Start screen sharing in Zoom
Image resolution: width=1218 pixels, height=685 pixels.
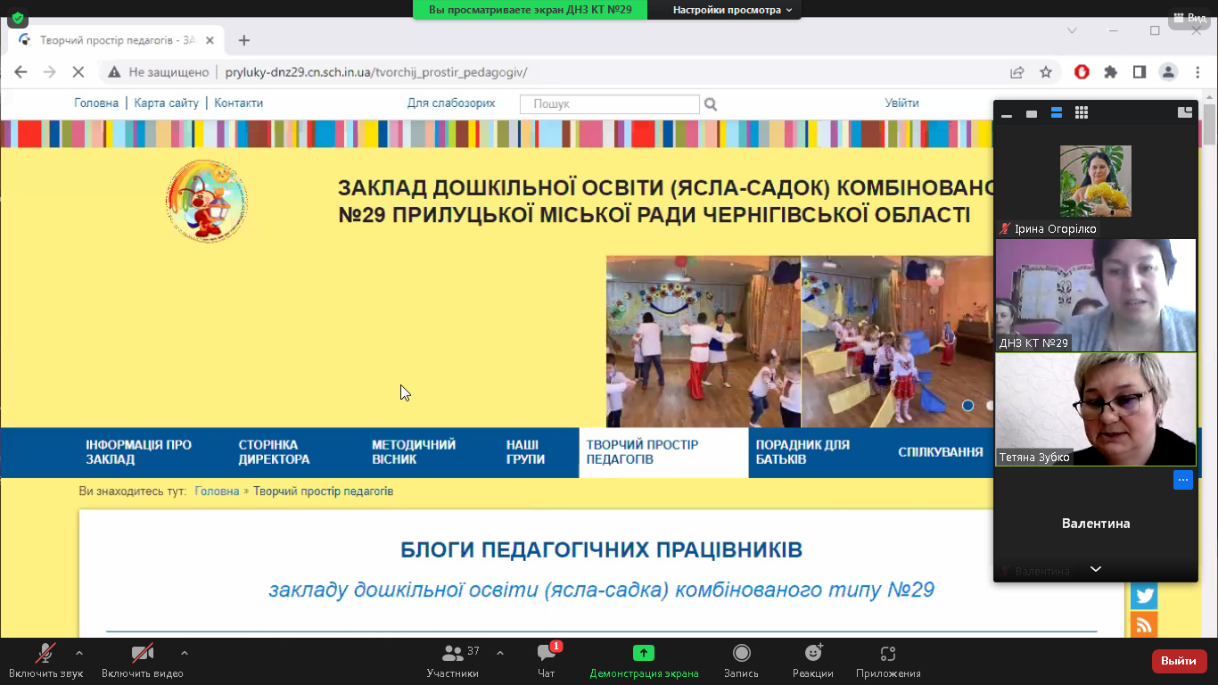click(644, 661)
